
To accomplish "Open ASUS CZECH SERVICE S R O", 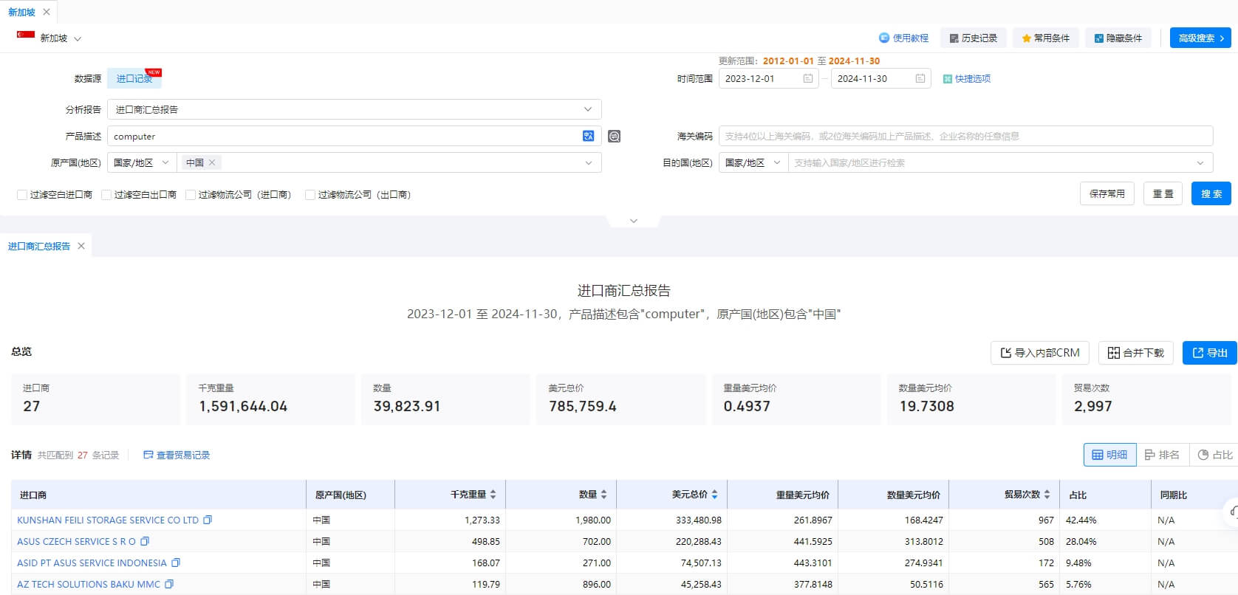I will tap(77, 541).
